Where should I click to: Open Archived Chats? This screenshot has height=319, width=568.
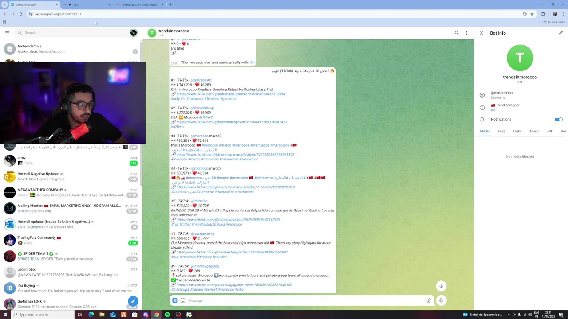[x=71, y=49]
